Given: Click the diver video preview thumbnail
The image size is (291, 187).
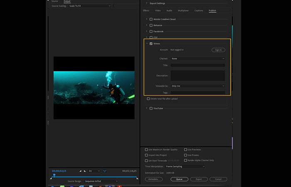Looking at the screenshot, I should pyautogui.click(x=94, y=88).
